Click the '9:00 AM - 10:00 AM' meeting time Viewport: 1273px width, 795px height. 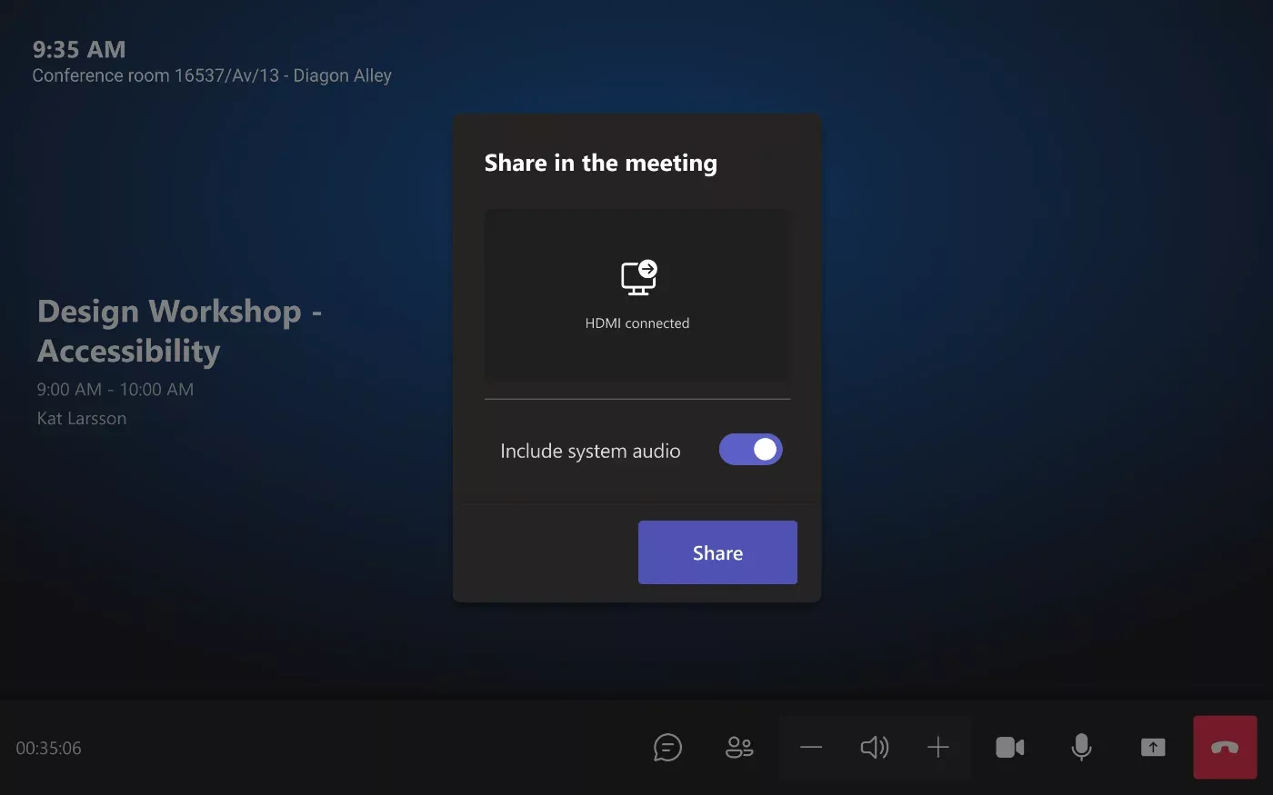coord(115,390)
